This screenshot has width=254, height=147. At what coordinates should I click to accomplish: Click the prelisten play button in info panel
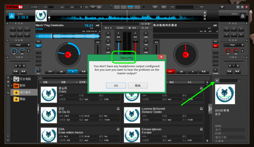pyautogui.click(x=217, y=80)
